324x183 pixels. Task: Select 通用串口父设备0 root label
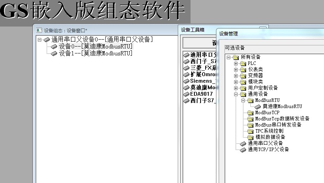coord(102,39)
